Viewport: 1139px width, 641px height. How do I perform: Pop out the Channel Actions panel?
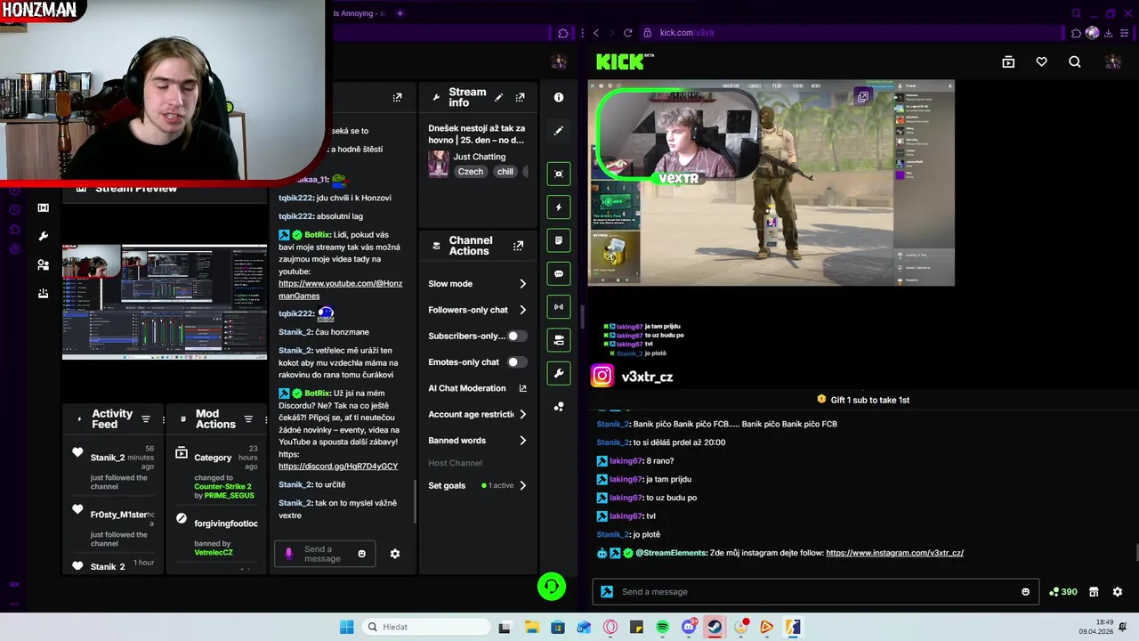518,246
